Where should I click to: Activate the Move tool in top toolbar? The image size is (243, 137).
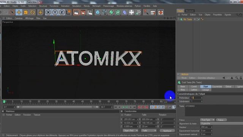pyautogui.click(x=19, y=12)
